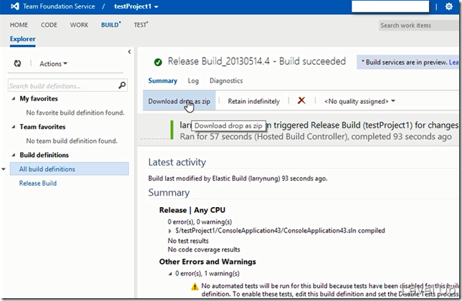Image resolution: width=462 pixels, height=301 pixels.
Task: Go to the BUILD hub
Action: click(x=110, y=25)
